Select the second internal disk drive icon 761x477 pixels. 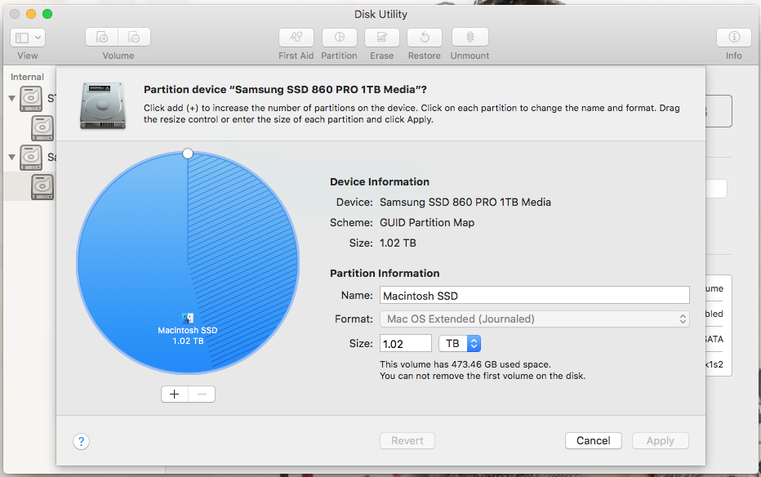pos(30,158)
